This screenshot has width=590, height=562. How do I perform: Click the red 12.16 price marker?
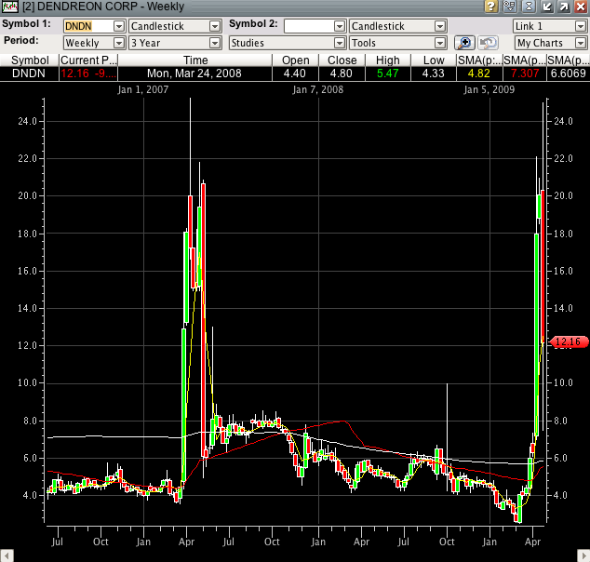[567, 342]
